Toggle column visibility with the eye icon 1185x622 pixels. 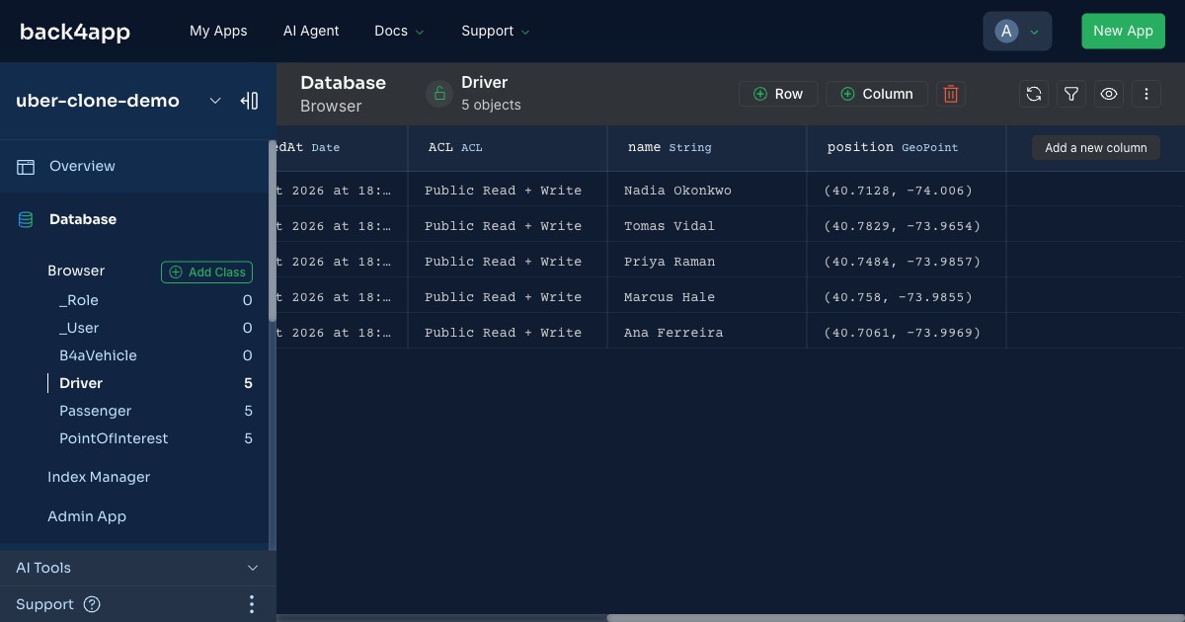tap(1109, 94)
